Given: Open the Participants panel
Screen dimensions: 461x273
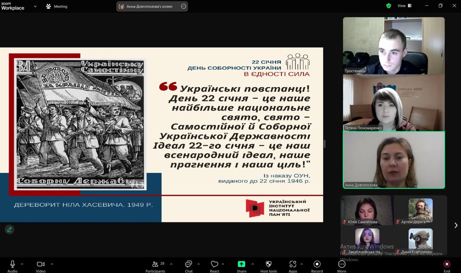Looking at the screenshot, I should click(155, 265).
